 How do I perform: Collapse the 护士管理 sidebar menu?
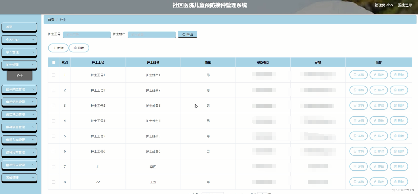tap(19, 65)
